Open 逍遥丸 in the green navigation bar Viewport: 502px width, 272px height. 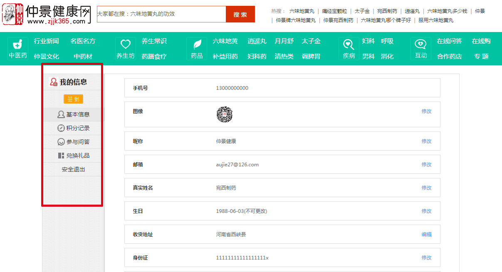pos(257,41)
